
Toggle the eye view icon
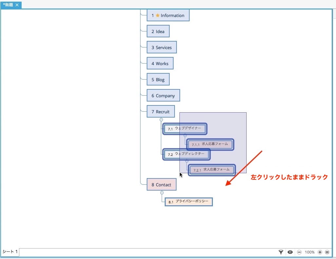pos(290,252)
